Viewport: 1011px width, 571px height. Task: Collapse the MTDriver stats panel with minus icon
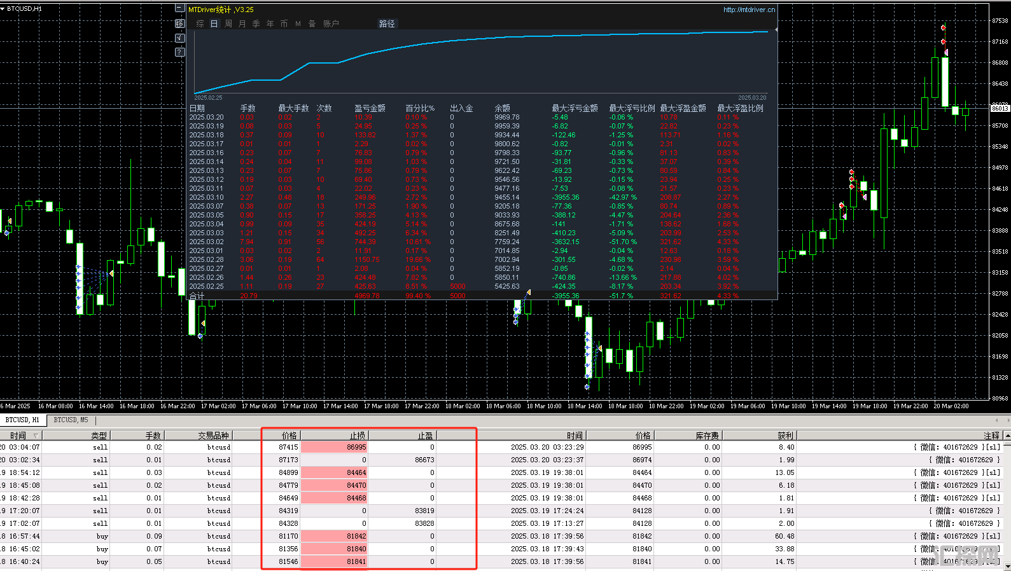[x=180, y=9]
